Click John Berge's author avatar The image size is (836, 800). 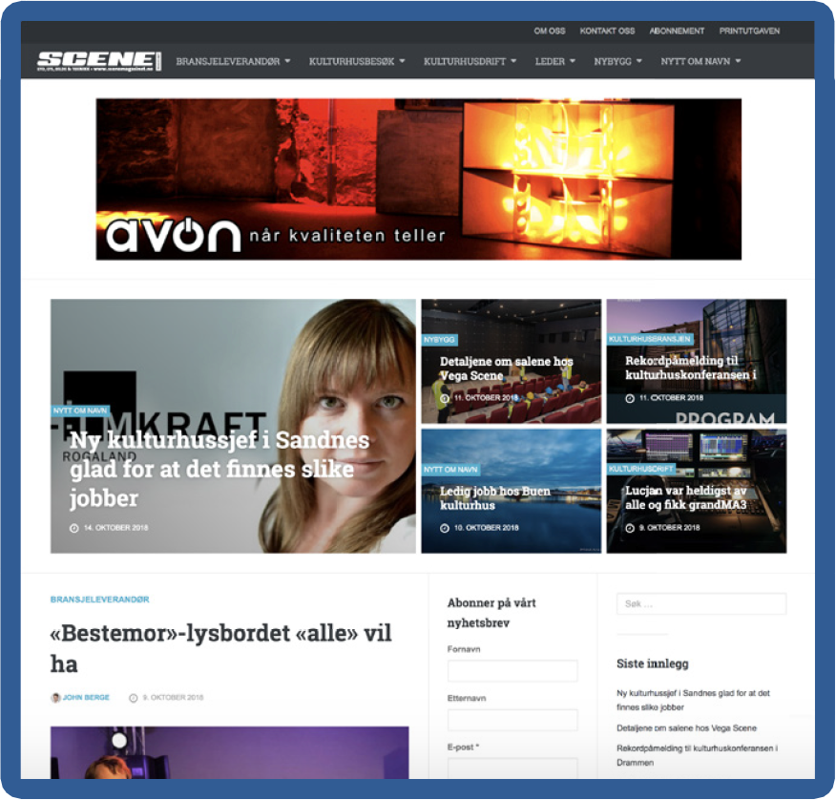(55, 698)
